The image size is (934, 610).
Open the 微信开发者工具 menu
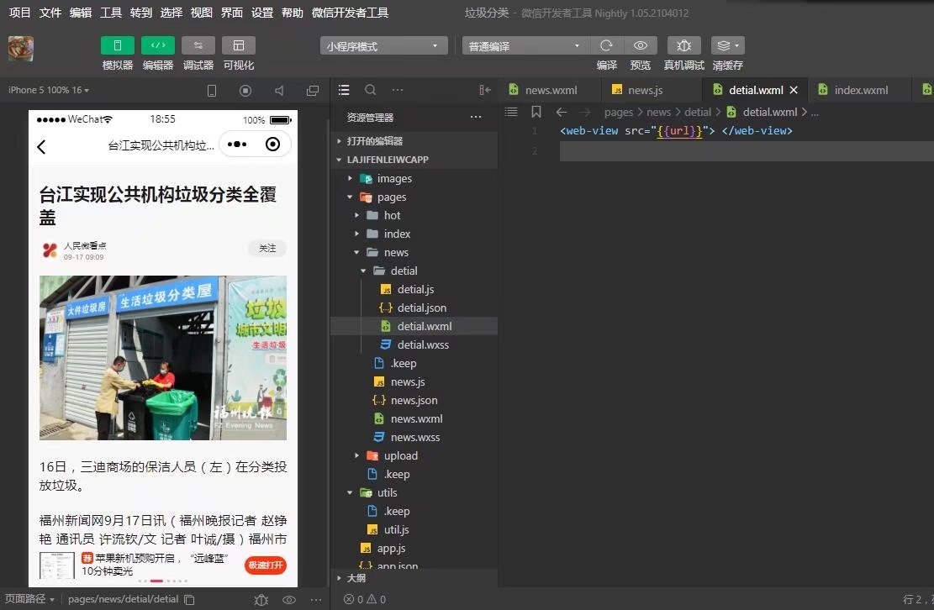351,13
